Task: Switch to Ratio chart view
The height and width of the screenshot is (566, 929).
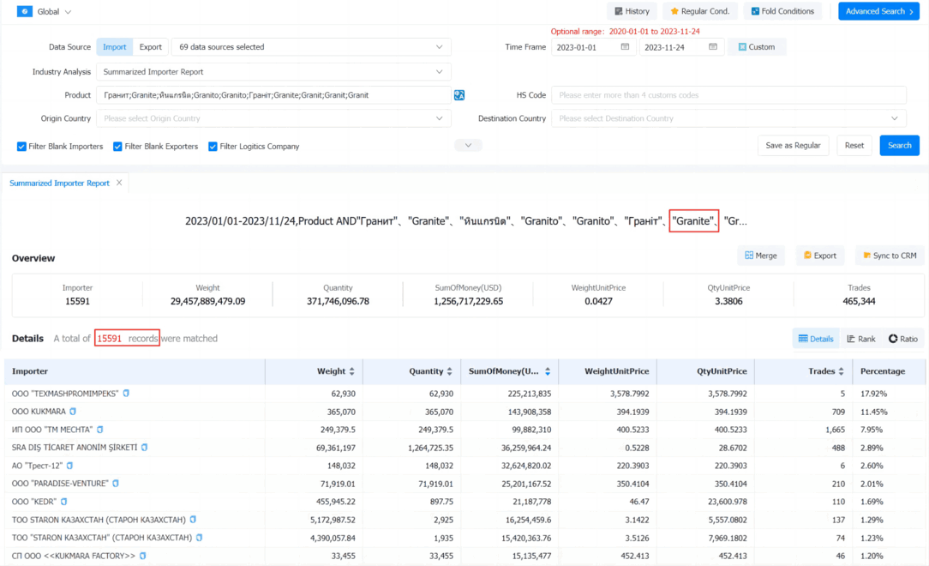Action: coord(903,339)
